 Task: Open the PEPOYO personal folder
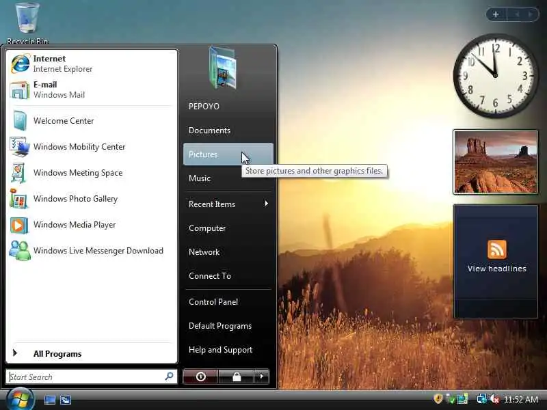[228, 107]
